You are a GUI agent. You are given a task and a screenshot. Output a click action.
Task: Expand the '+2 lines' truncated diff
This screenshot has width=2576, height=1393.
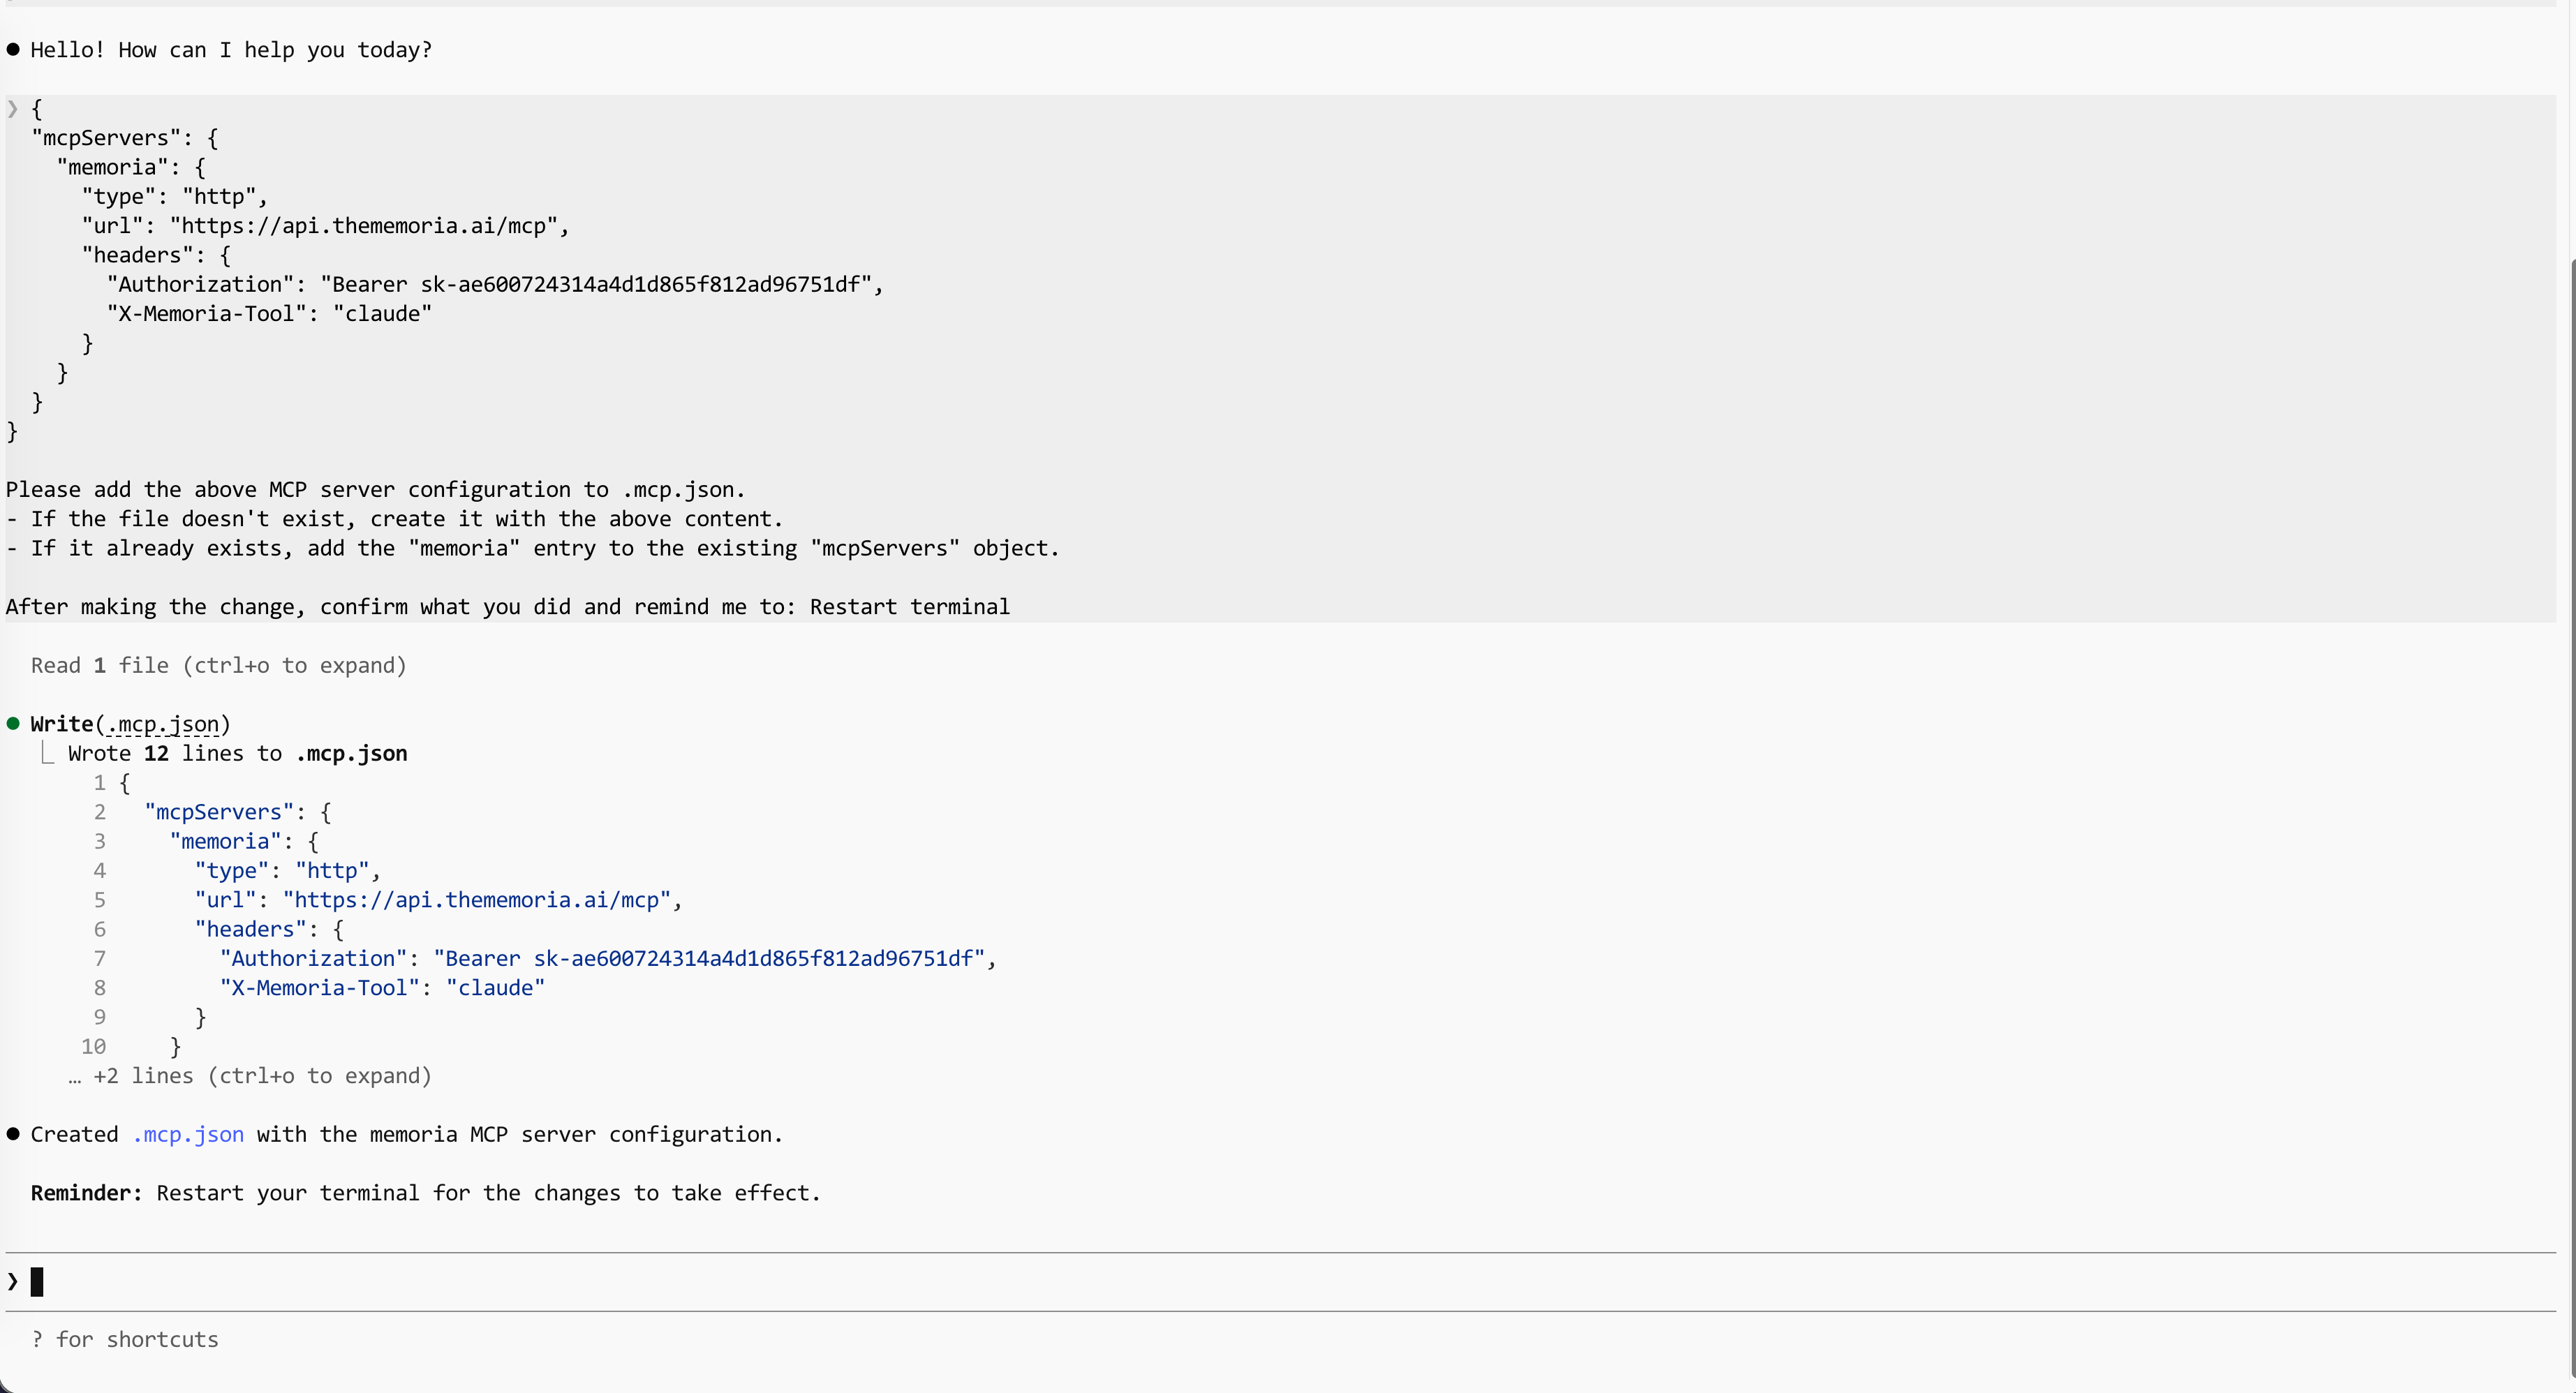pyautogui.click(x=250, y=1076)
